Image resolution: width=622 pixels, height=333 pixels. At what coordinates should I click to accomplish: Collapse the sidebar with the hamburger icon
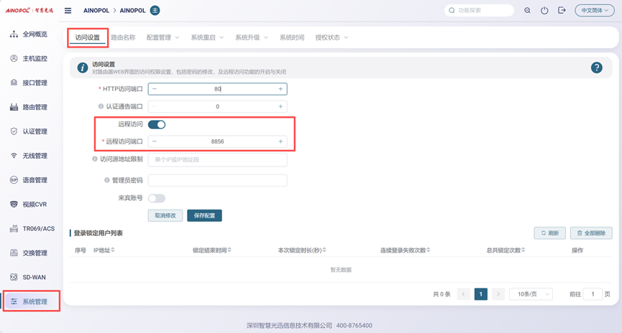pyautogui.click(x=68, y=11)
